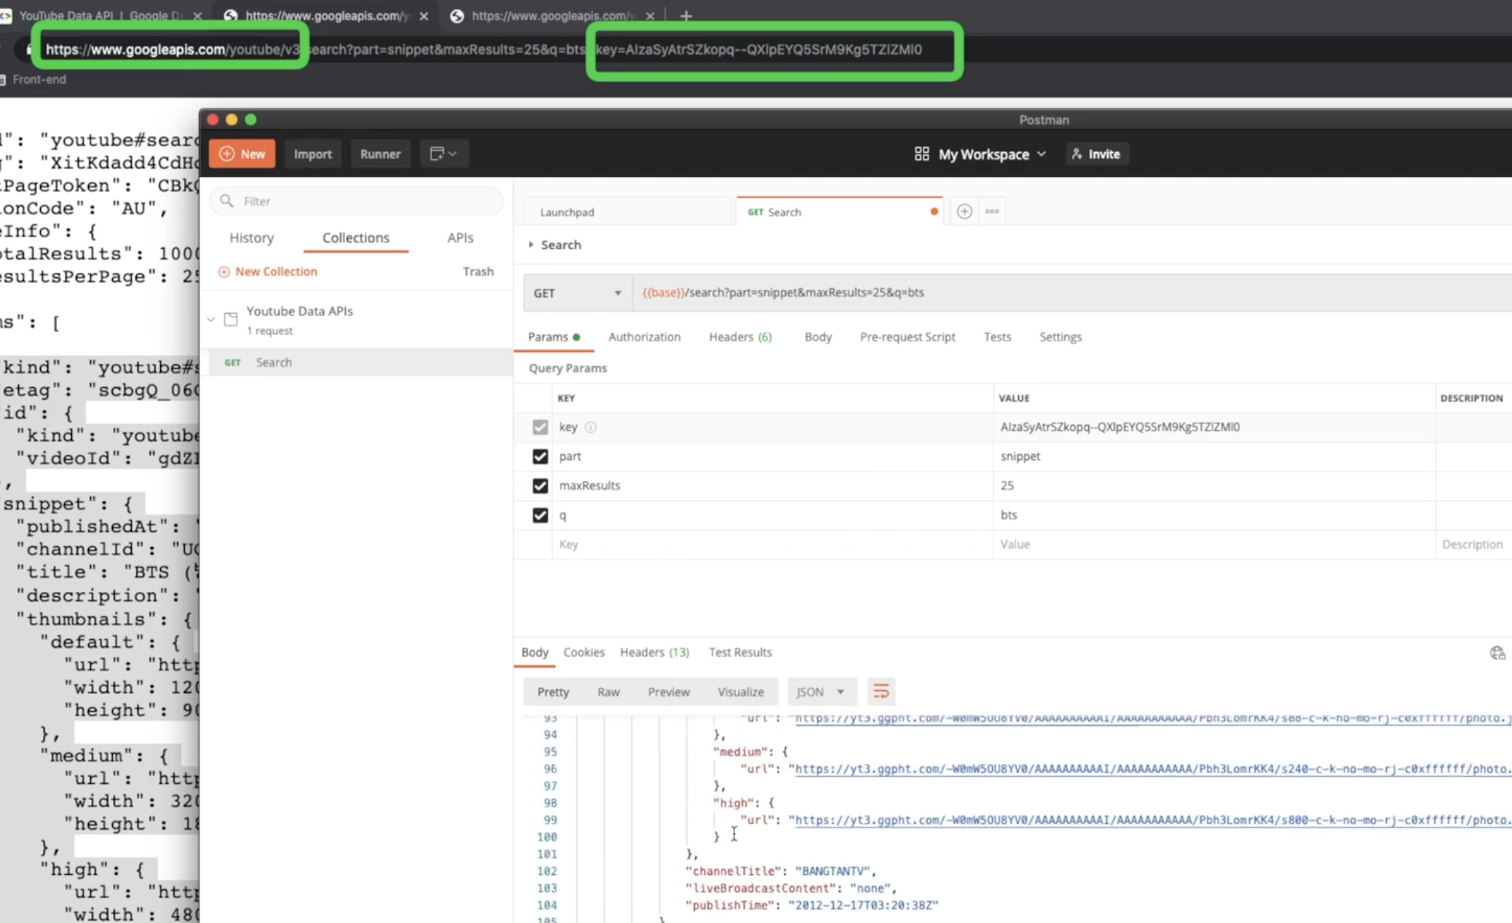Viewport: 1512px width, 923px height.
Task: Click the New Collection link
Action: coord(275,272)
